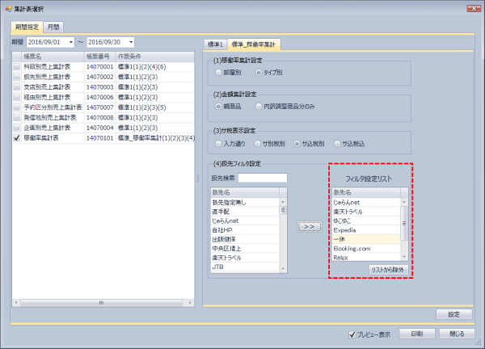Click scroll-up arrow of left 扱先名 list

coord(283,202)
